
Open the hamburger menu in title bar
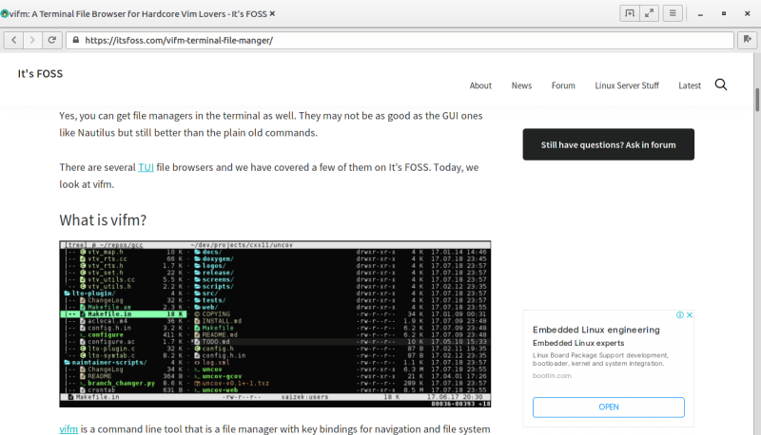[x=673, y=13]
